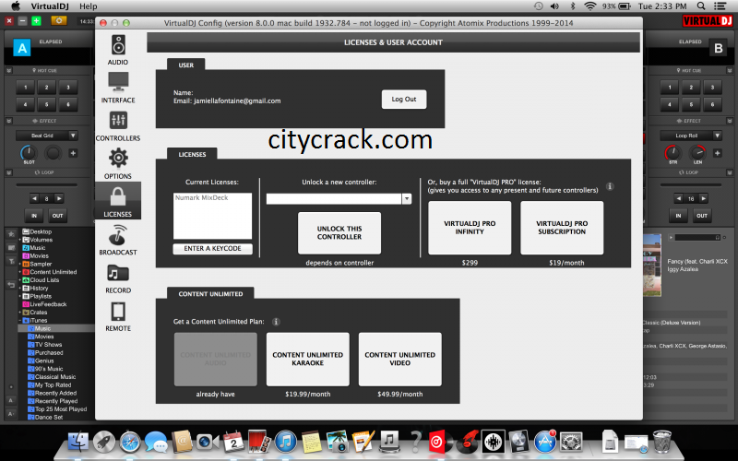Open the Help menu

click(x=89, y=6)
